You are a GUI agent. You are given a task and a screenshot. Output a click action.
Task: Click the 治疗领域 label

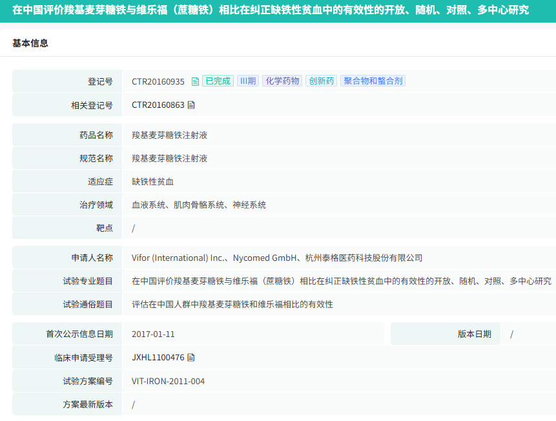pyautogui.click(x=96, y=205)
